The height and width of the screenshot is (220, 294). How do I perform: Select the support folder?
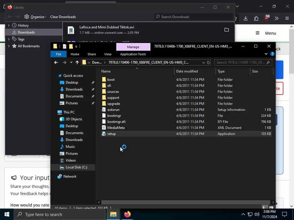[113, 97]
